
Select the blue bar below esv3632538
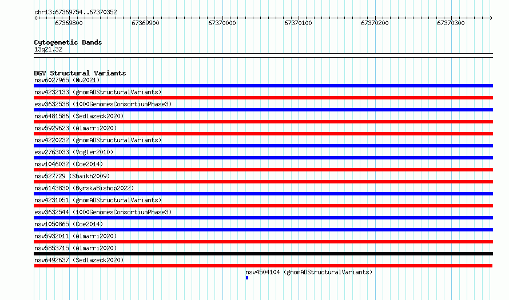tap(263, 110)
